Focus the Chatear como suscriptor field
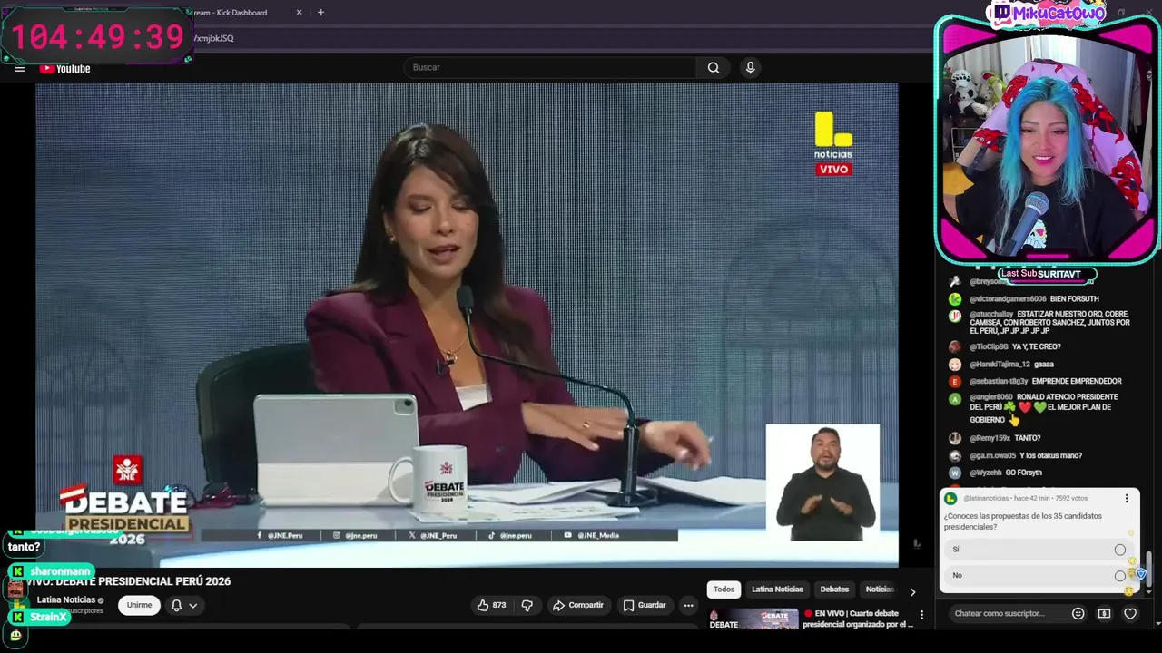 (1006, 613)
